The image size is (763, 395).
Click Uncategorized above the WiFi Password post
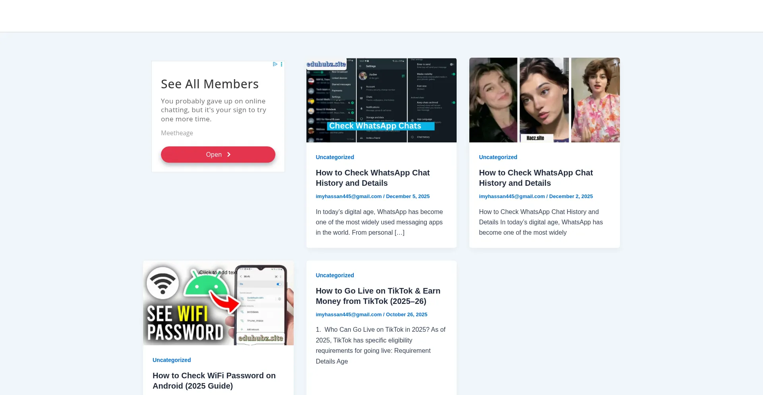[172, 360]
